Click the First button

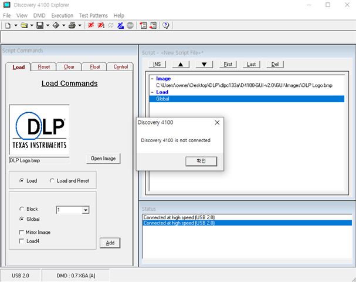[228, 65]
